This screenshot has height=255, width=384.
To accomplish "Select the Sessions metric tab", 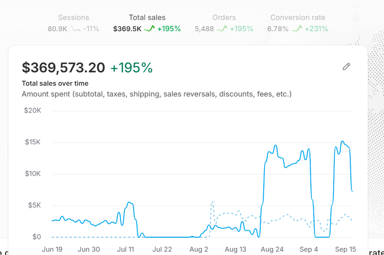I will [73, 23].
